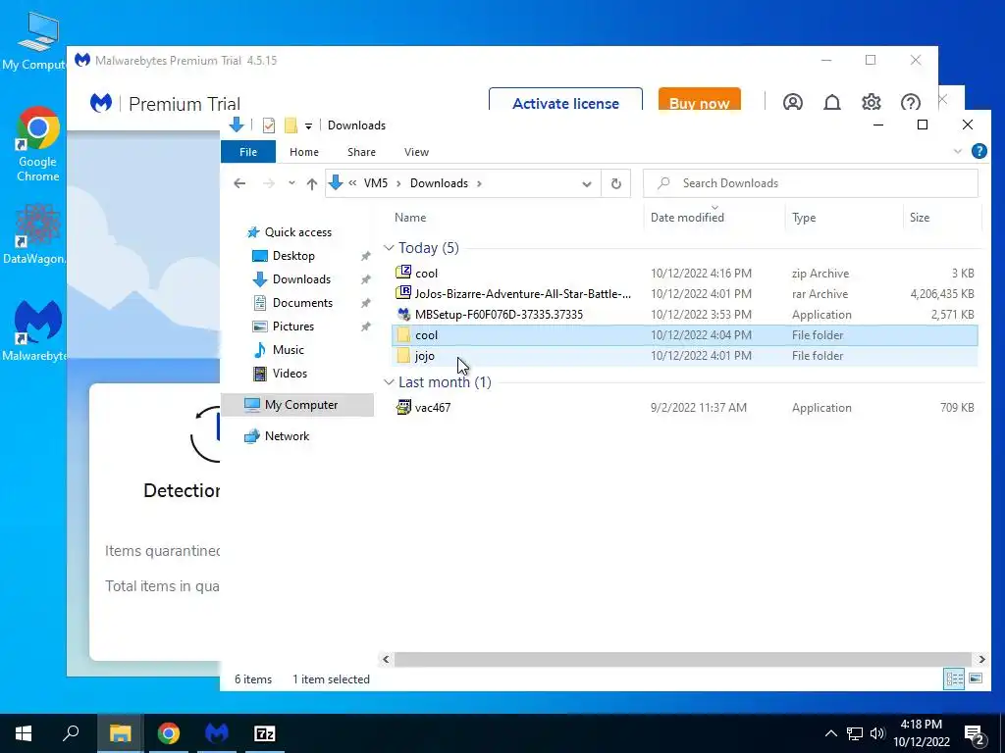Open Chrome from the taskbar
The width and height of the screenshot is (1005, 753).
click(x=169, y=733)
